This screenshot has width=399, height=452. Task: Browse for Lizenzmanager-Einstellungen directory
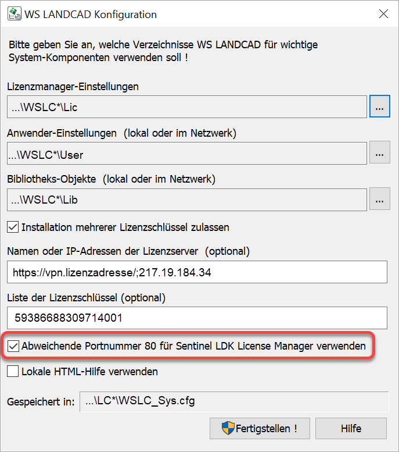click(x=379, y=107)
